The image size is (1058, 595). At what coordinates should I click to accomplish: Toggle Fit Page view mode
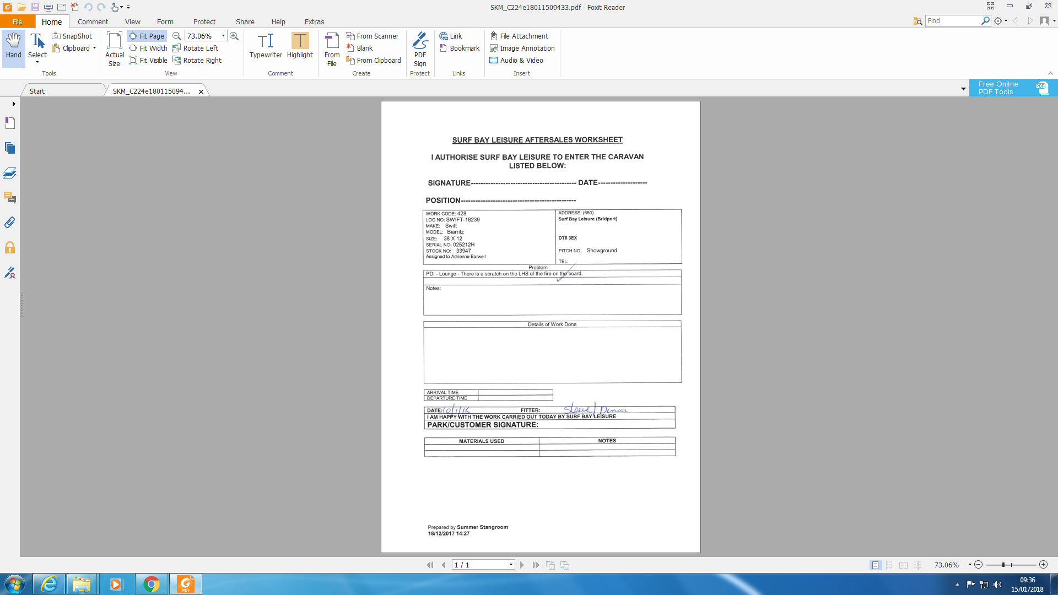pos(147,36)
